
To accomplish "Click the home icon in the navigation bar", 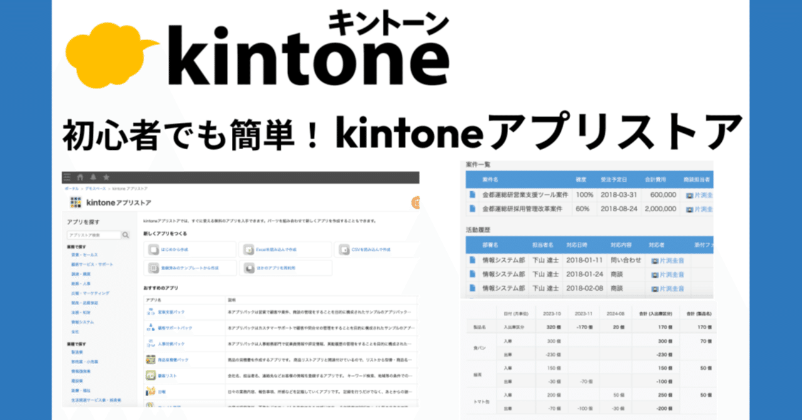I will [x=80, y=176].
